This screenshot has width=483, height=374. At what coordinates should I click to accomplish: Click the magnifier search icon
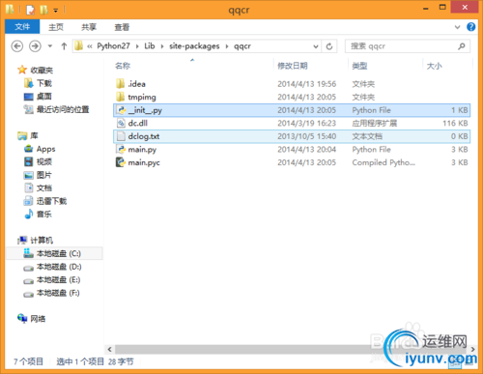(462, 46)
